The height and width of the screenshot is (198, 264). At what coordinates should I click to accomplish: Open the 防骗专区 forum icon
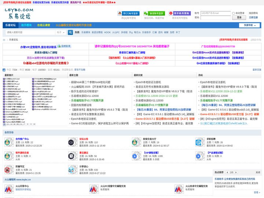click(9, 170)
